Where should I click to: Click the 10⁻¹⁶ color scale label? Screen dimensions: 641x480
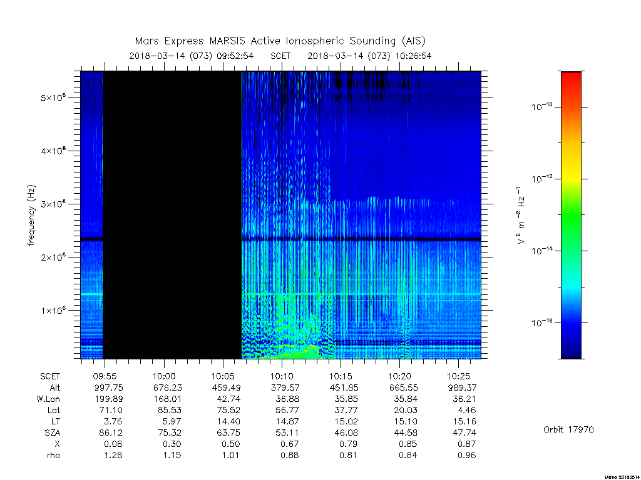[x=541, y=322]
